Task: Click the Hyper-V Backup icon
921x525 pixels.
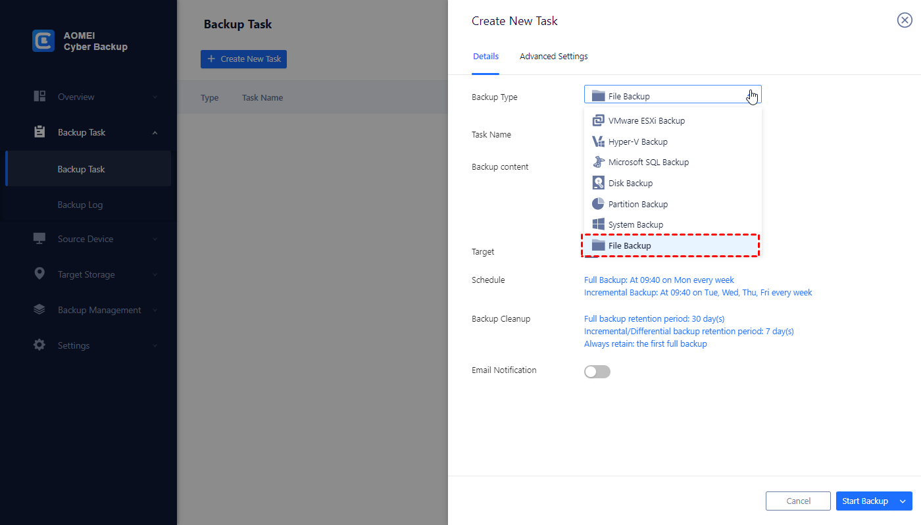Action: 598,141
